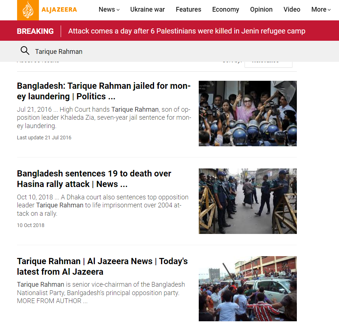The height and width of the screenshot is (326, 339).
Task: Click the BREAKING label in the red banner
Action: tap(35, 31)
